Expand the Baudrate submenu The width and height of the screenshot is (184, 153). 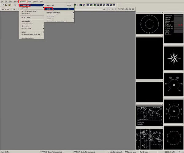click(25, 8)
